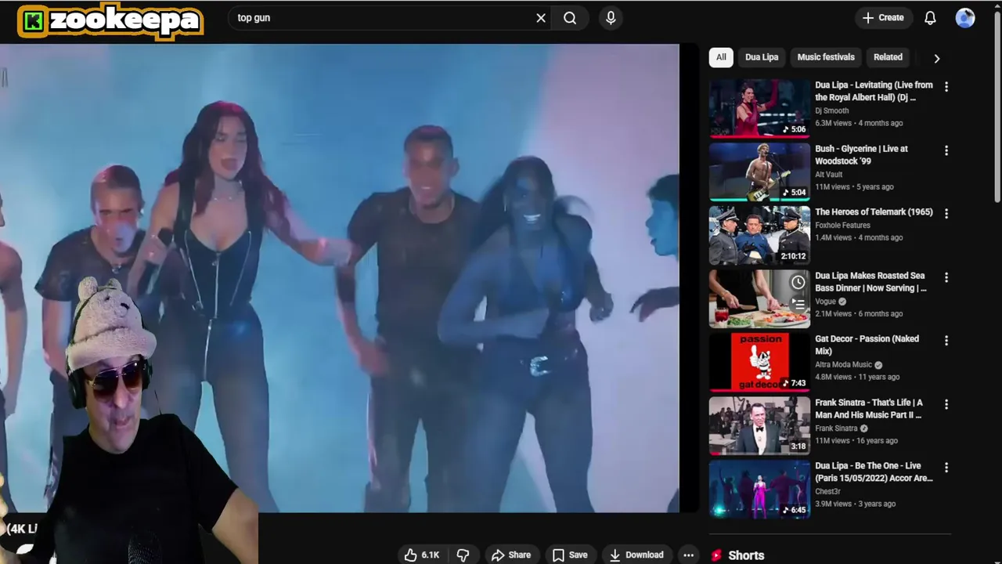Open Frank Sinatra That's Life thumbnail

point(759,425)
